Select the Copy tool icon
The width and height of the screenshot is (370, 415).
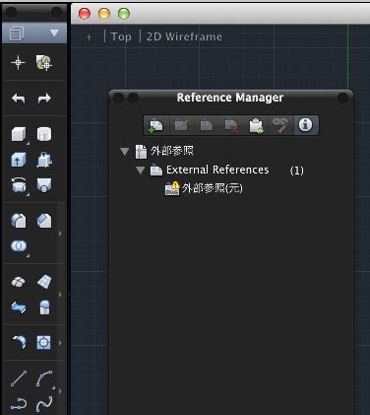(44, 62)
